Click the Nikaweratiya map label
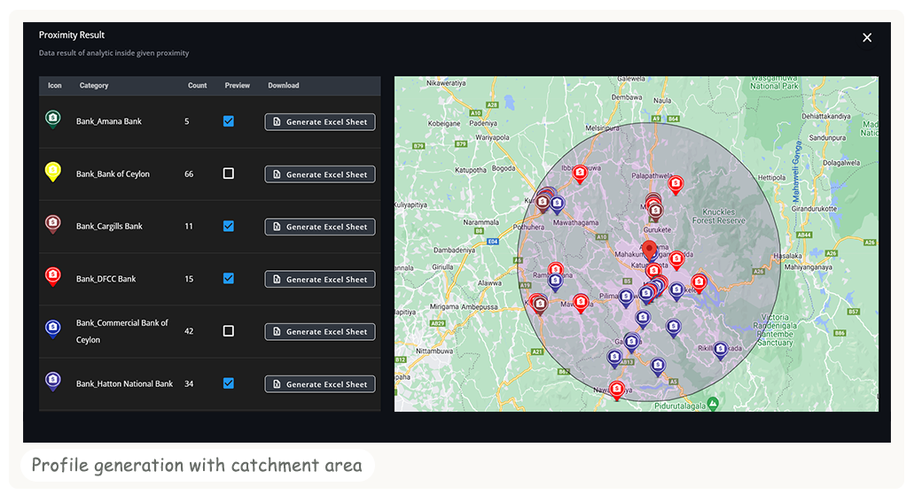Image resolution: width=914 pixels, height=502 pixels. point(446,82)
